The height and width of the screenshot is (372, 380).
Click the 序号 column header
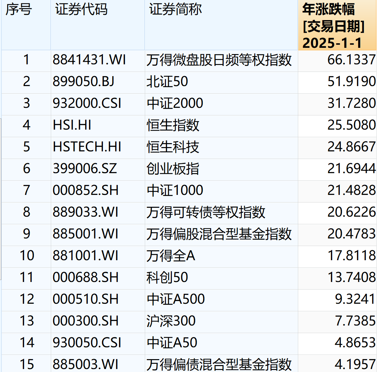[x=26, y=25]
